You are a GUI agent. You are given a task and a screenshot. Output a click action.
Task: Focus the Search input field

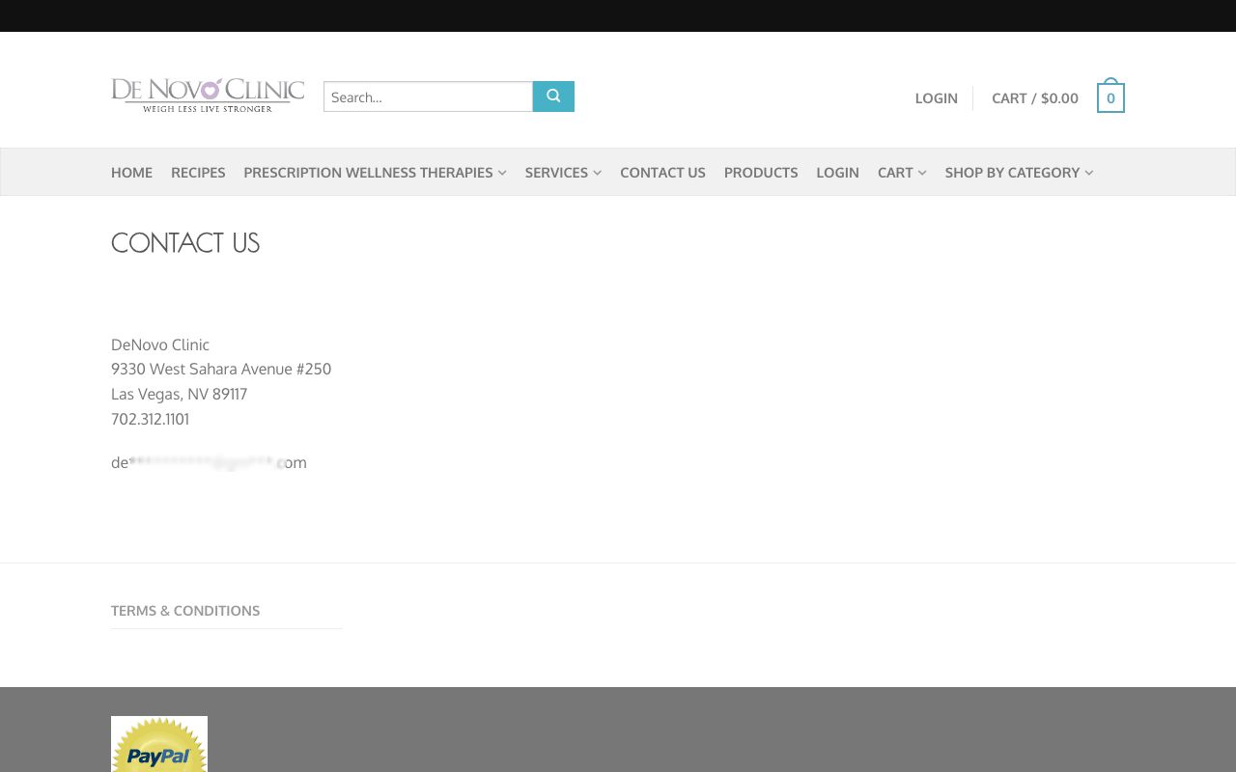(428, 96)
